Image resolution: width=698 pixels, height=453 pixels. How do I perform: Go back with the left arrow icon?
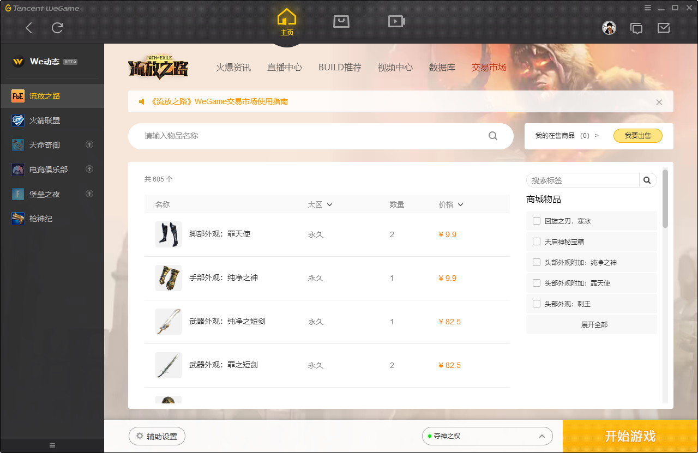(29, 28)
